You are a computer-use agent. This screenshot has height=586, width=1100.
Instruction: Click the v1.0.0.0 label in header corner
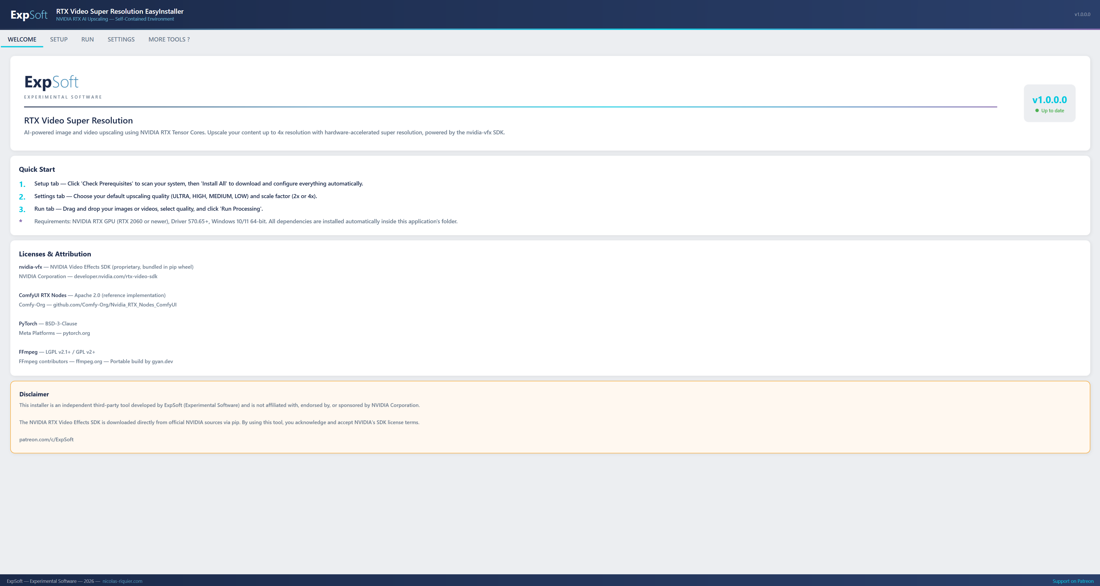[x=1082, y=15]
